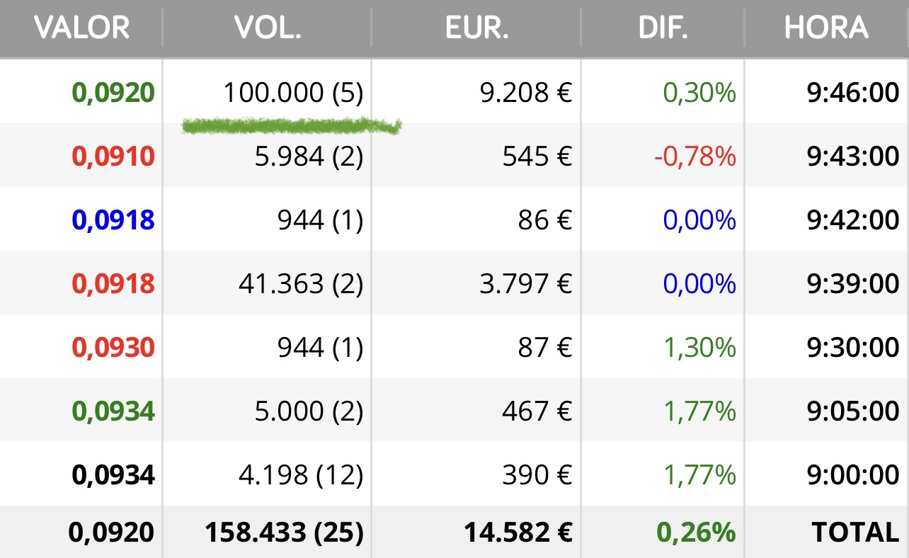The image size is (909, 558).
Task: Click the DIF. column header
Action: 662,28
